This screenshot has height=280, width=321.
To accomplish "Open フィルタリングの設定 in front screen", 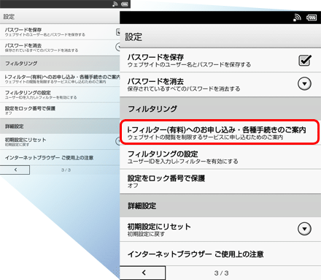I will 220,156.
